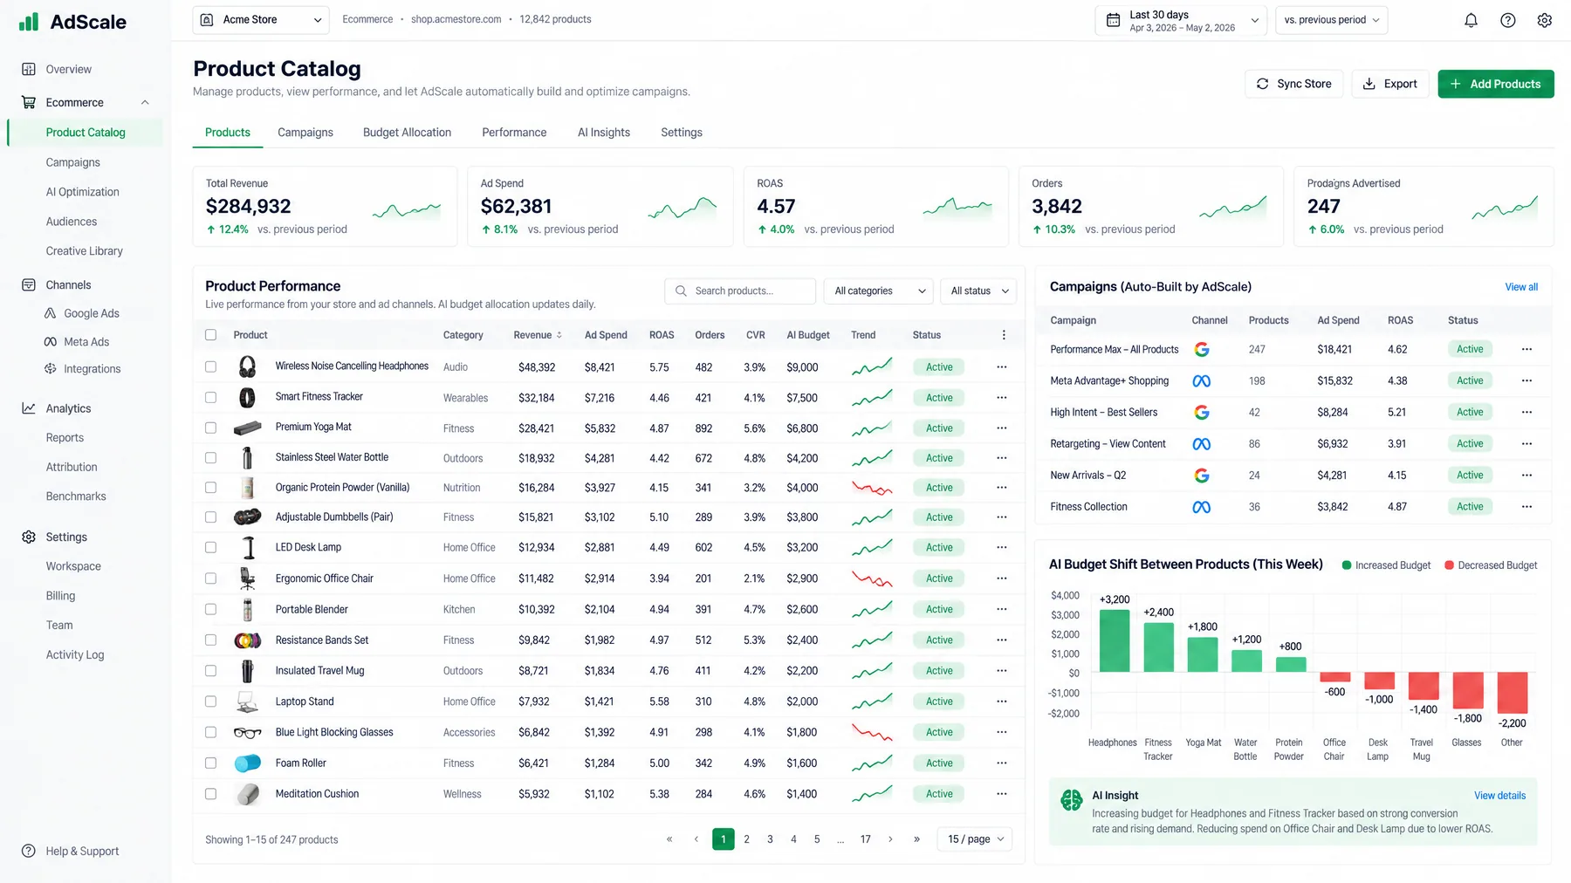Click Meta icon on Retargeting – View Content row
1571x883 pixels.
[x=1202, y=444]
